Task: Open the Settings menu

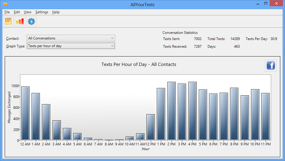Action: (x=42, y=12)
